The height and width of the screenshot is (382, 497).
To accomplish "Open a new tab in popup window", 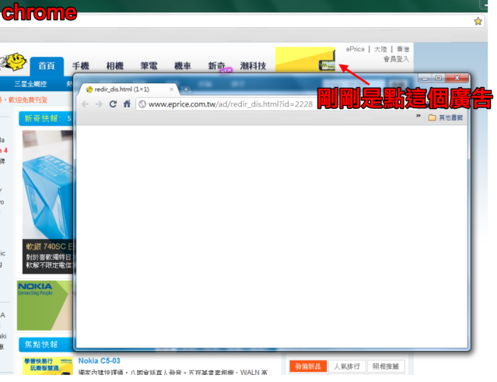I will point(186,89).
